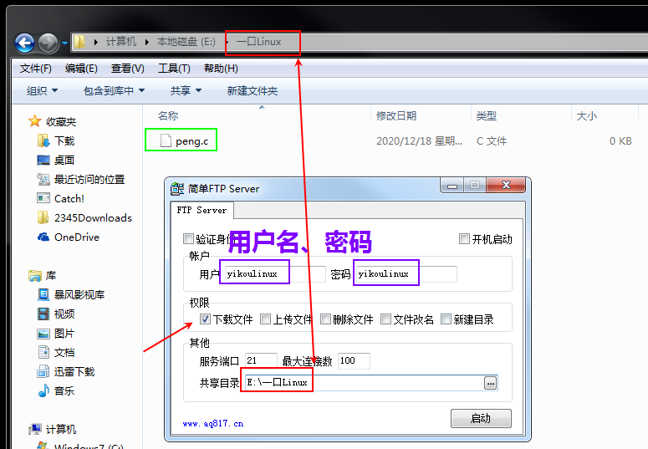Enable the 验证身份 checkbox

pyautogui.click(x=188, y=238)
